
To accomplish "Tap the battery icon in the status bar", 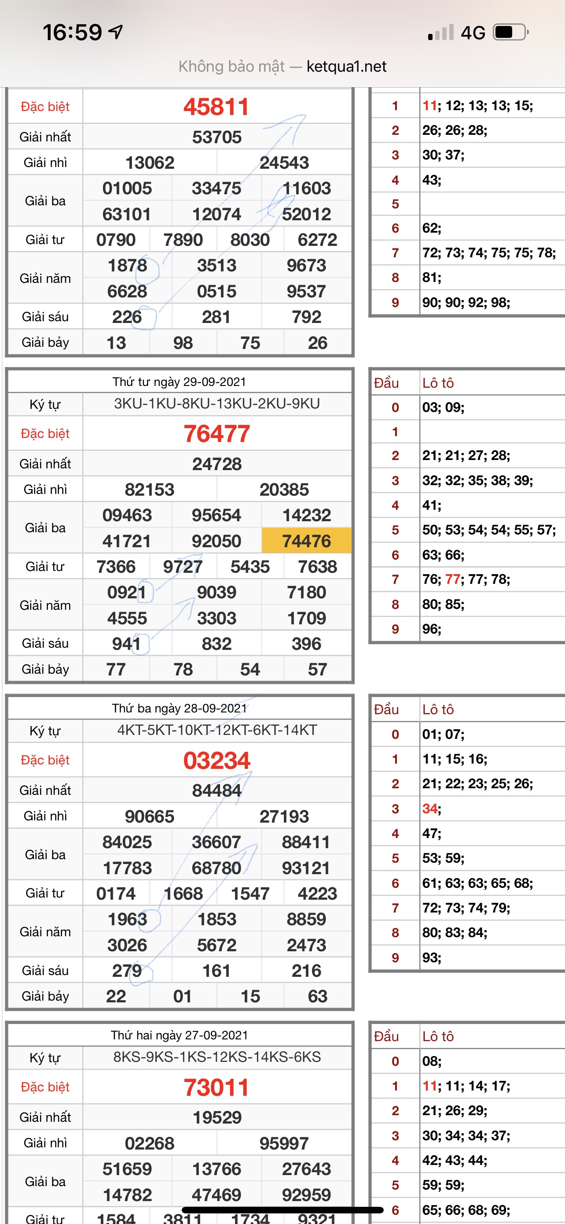I will (x=511, y=32).
